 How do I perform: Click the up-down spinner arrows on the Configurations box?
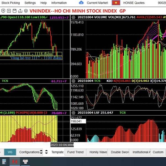coord(41,152)
